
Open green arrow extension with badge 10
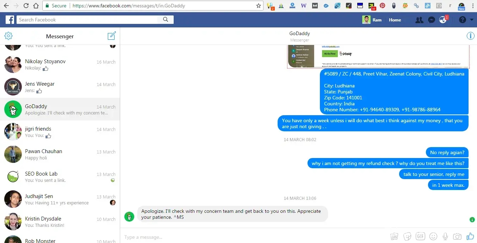pyautogui.click(x=371, y=6)
